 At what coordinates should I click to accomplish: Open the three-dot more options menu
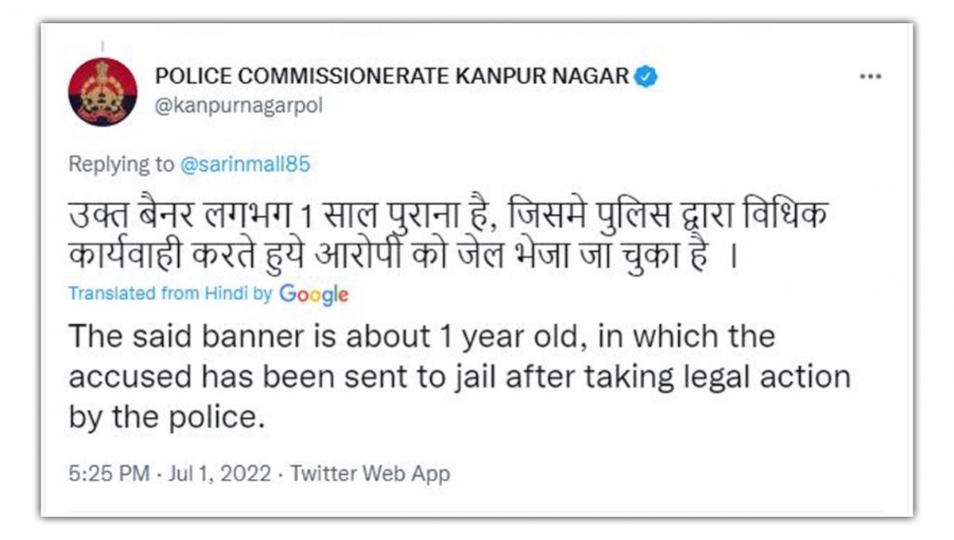point(871,77)
